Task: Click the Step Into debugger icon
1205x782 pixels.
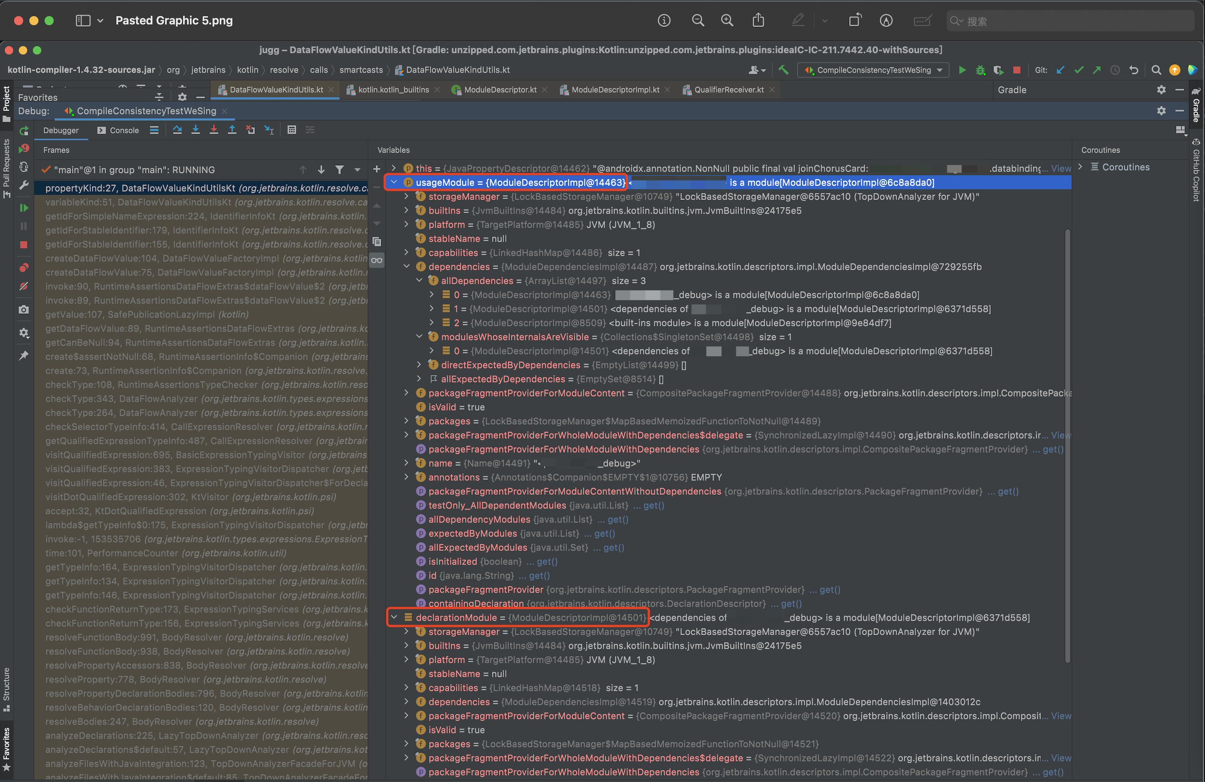Action: click(196, 130)
